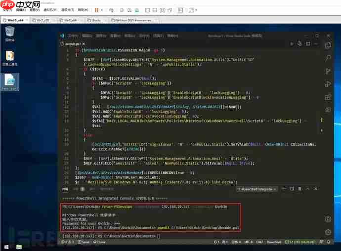
Task: Open the Recycle Bin on the desktop
Action: tap(10, 34)
